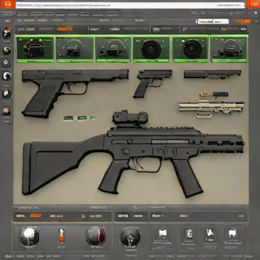Screen dimensions: 260x260
Task: Pick the first green swatch below the pistol
Action: (x=69, y=118)
